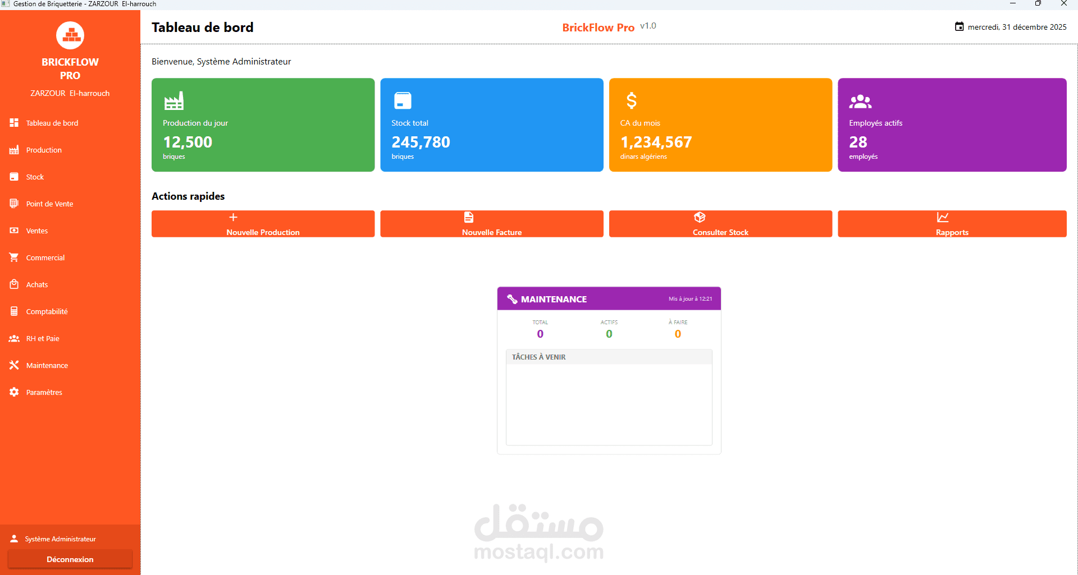Click the 1,234,567 revenue value
Viewport: 1078px width, 575px height.
coord(656,142)
